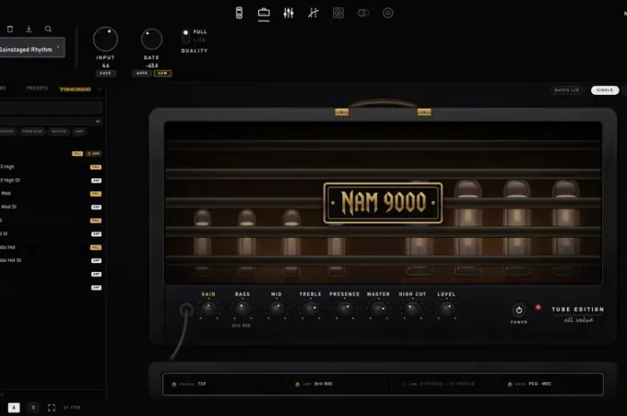
Task: Open the overlapping circles section icon
Action: pyautogui.click(x=363, y=13)
